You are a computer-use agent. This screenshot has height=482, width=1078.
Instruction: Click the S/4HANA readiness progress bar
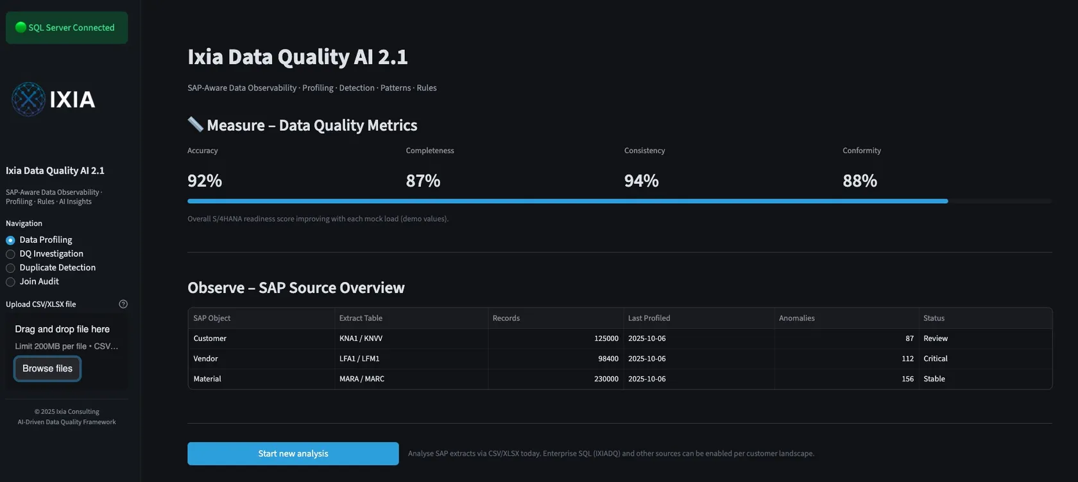click(x=619, y=201)
